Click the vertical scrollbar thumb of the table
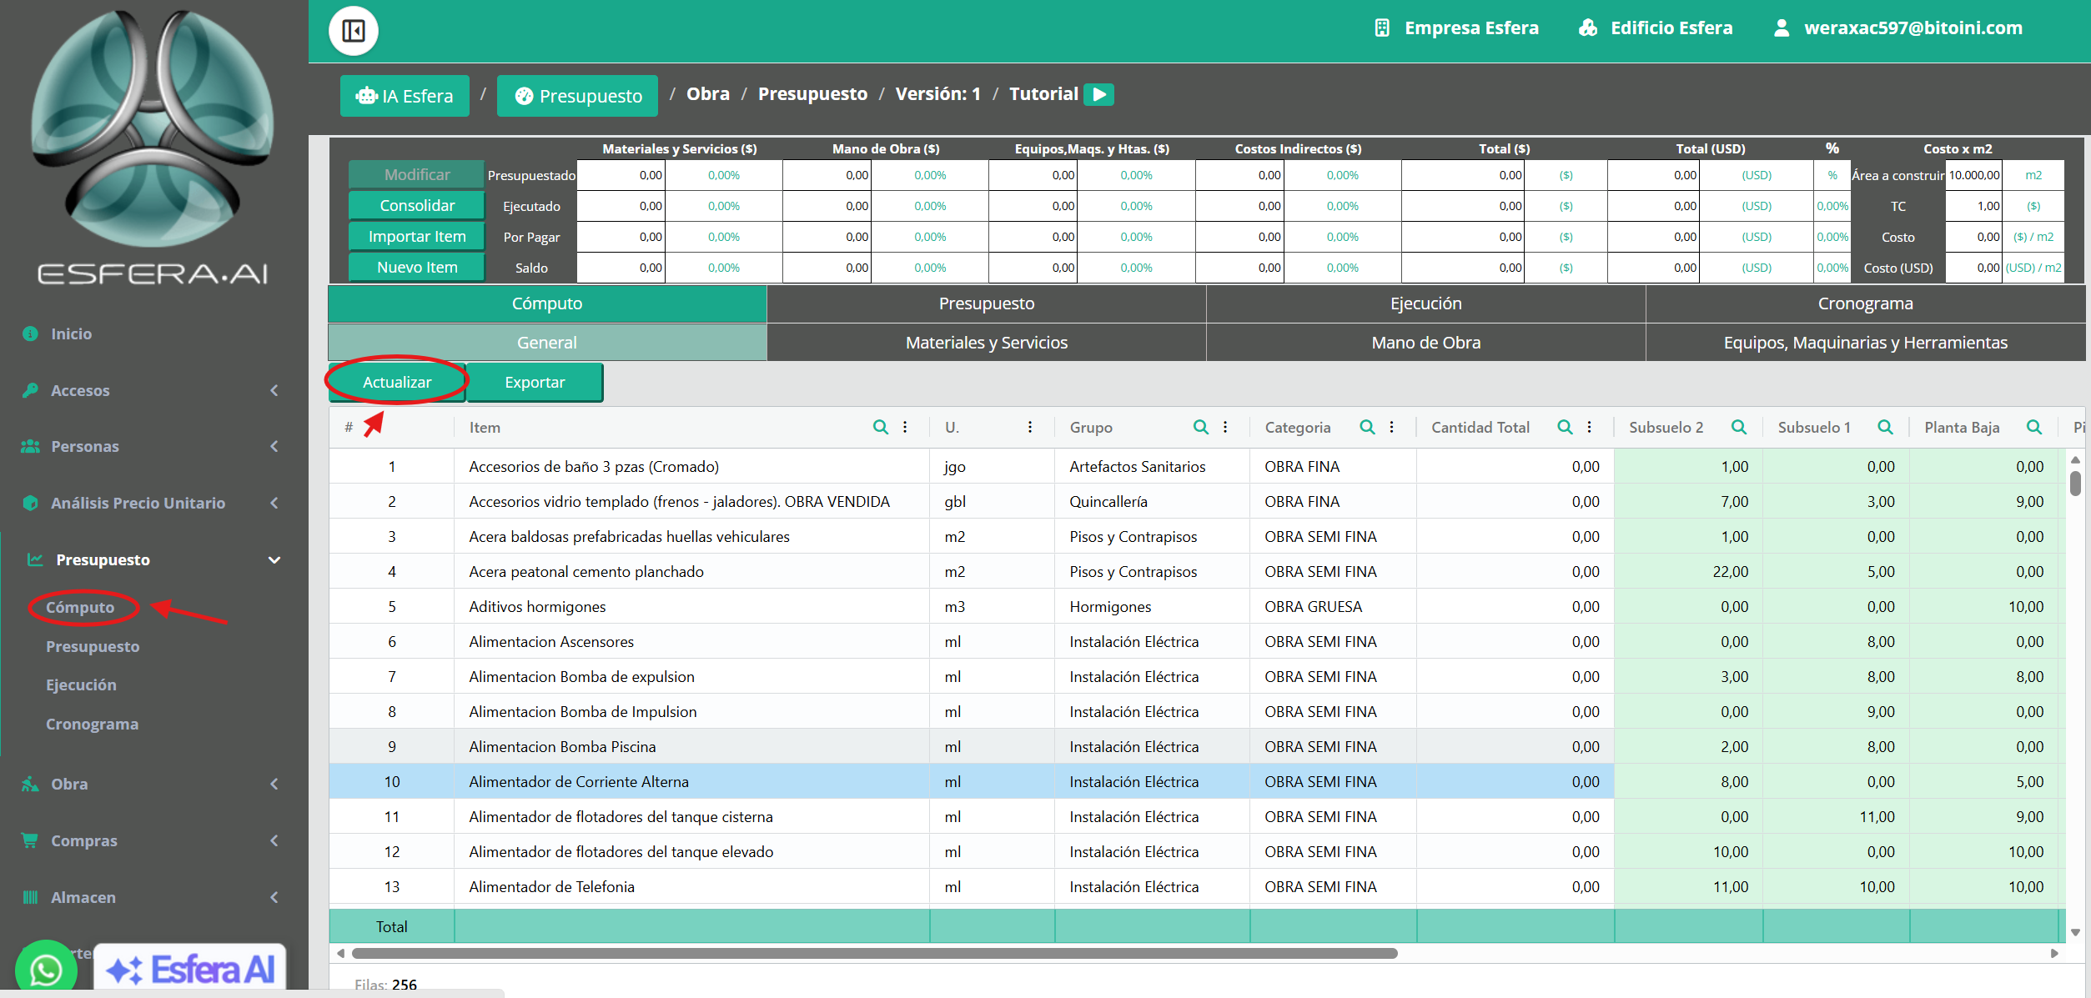Image resolution: width=2091 pixels, height=998 pixels. pyautogui.click(x=2075, y=484)
